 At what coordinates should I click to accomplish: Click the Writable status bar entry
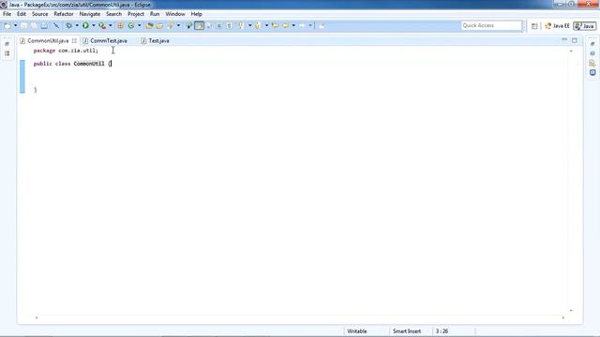pyautogui.click(x=357, y=331)
